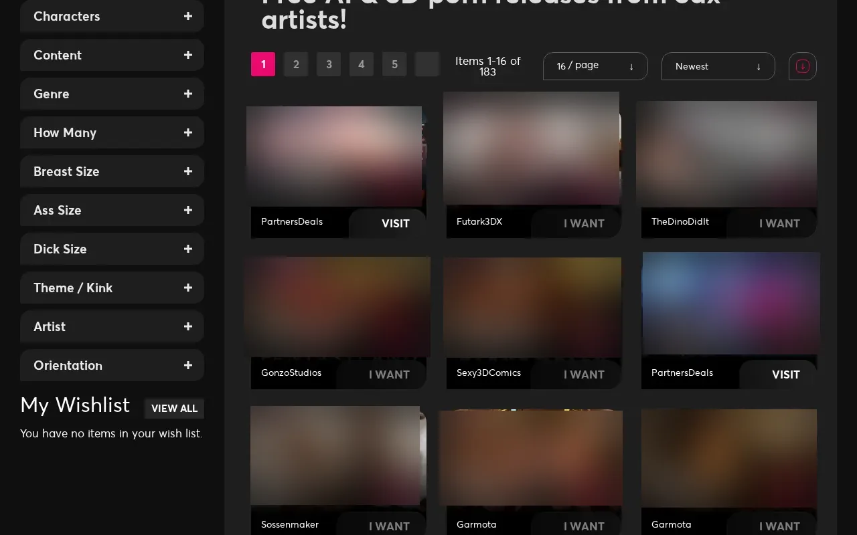Open the Sossenmaker artist name link
The height and width of the screenshot is (535, 857).
pyautogui.click(x=290, y=524)
